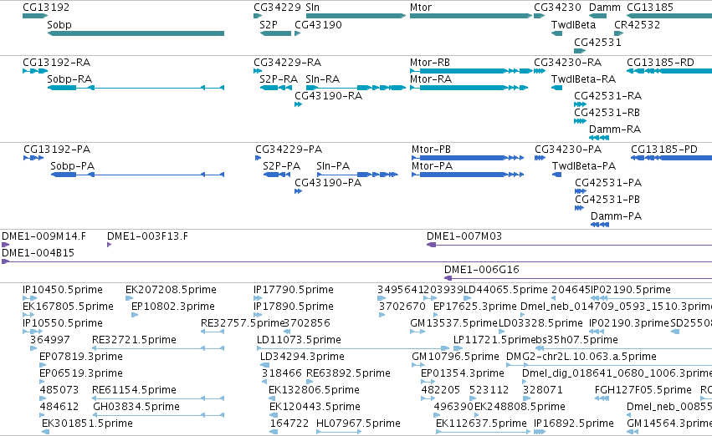Click the DME1-009M14.F clone label

[x=44, y=236]
